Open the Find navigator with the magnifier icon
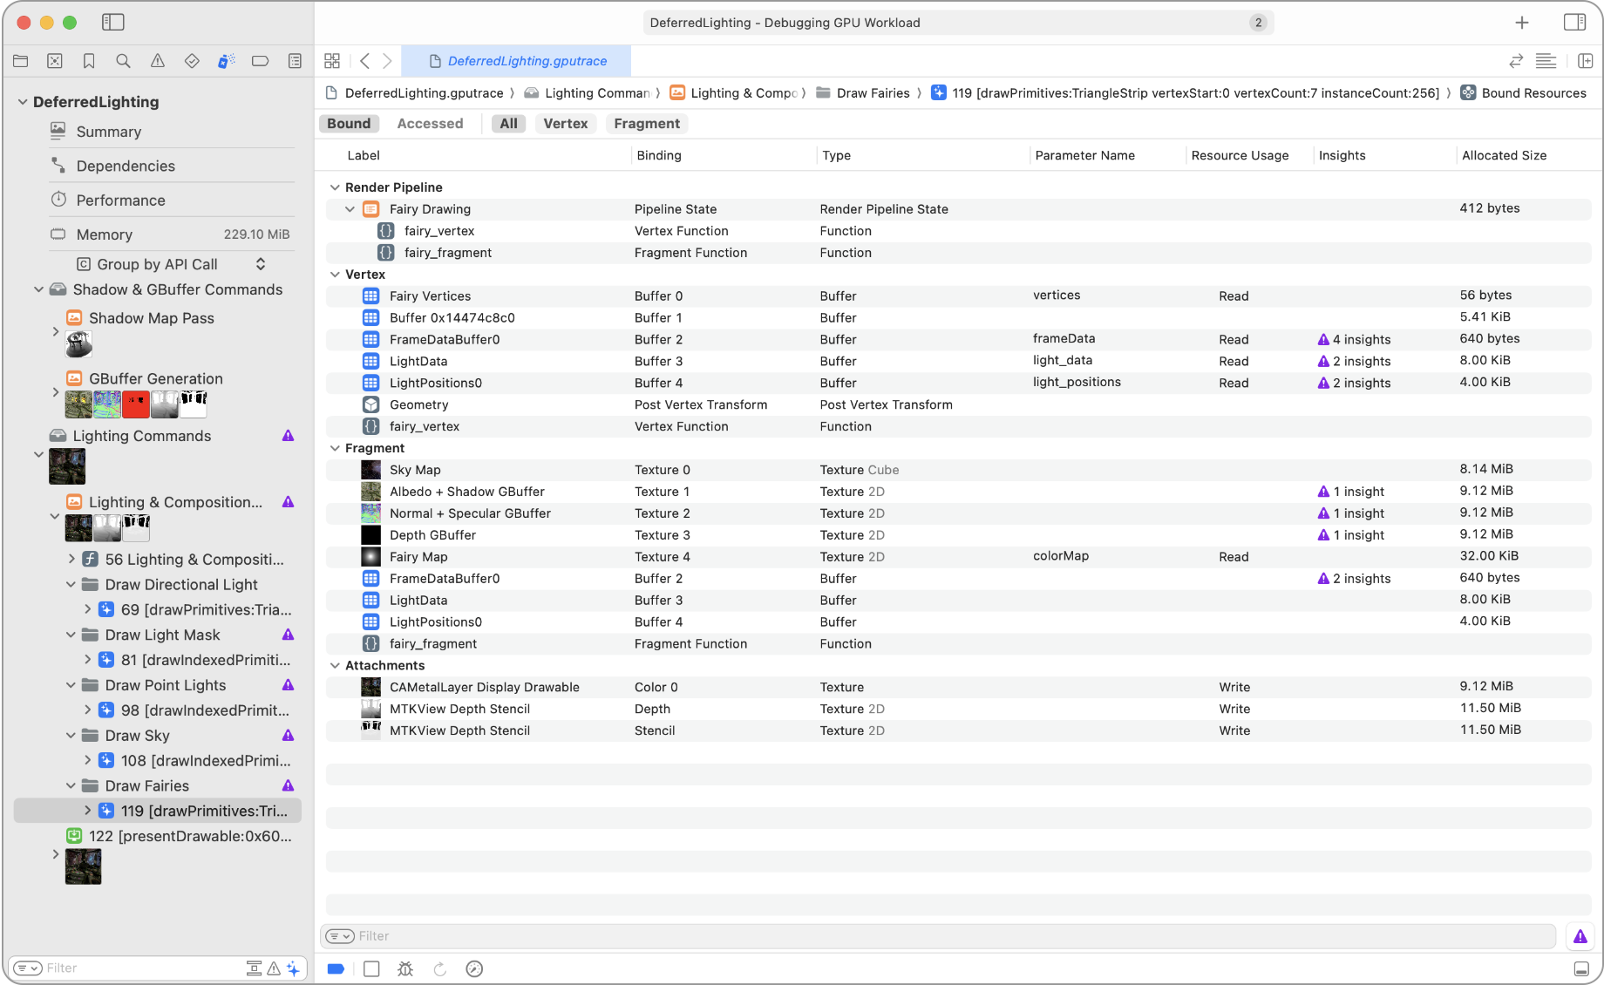 (123, 61)
